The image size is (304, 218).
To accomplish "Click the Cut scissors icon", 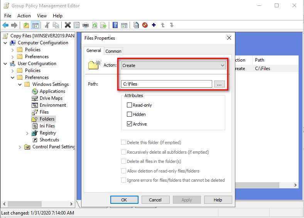I will (x=47, y=25).
